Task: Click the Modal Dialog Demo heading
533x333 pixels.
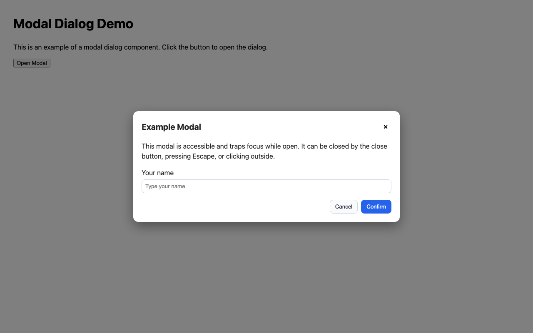Action: pos(73,24)
